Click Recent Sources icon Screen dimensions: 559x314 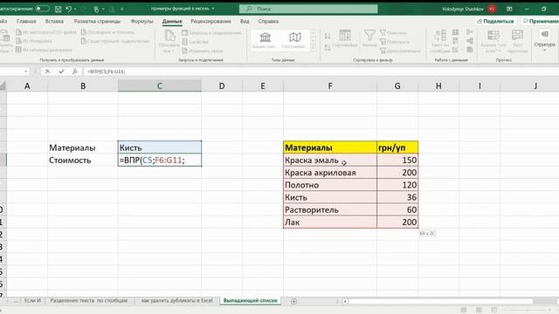[x=84, y=32]
